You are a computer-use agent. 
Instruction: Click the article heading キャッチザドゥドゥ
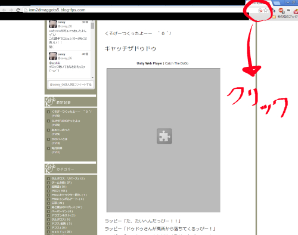click(x=131, y=48)
